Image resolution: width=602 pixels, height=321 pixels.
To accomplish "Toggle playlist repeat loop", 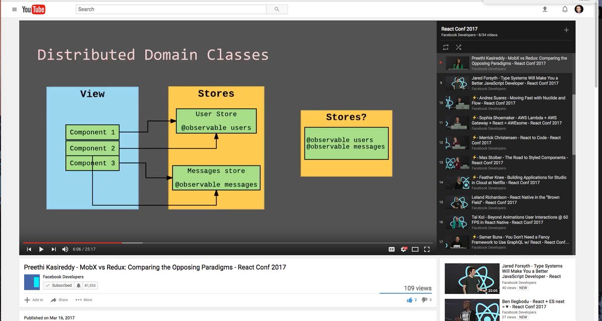I will (446, 47).
